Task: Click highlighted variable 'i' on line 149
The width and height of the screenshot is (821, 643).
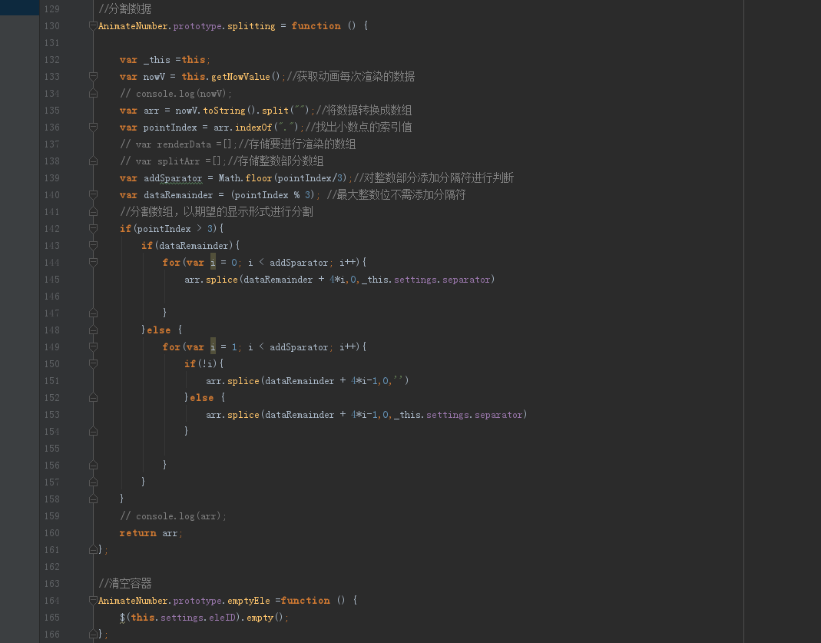Action: coord(213,346)
